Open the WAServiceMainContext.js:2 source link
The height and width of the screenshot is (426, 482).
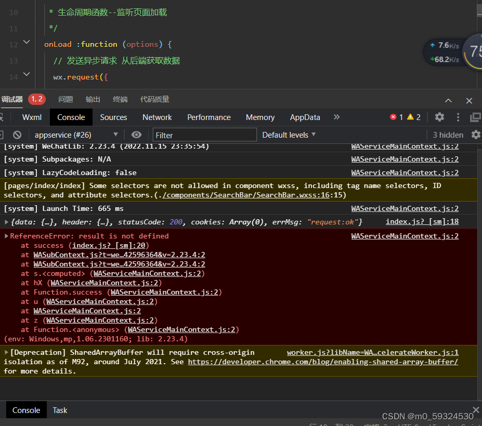point(405,235)
